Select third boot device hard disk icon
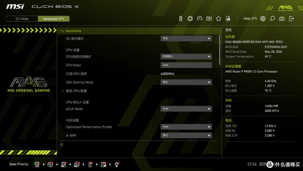 click(x=64, y=165)
